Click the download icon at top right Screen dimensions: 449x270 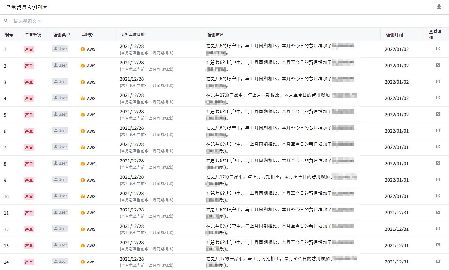pyautogui.click(x=439, y=7)
